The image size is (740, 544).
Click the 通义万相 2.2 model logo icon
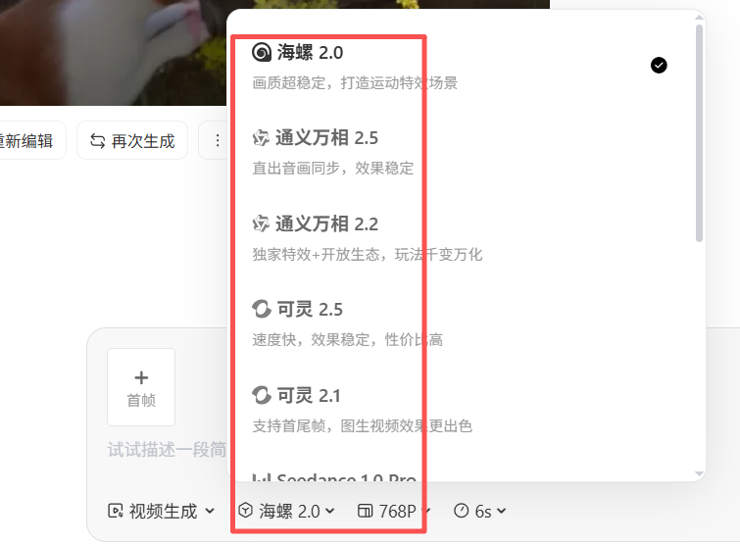pos(261,223)
